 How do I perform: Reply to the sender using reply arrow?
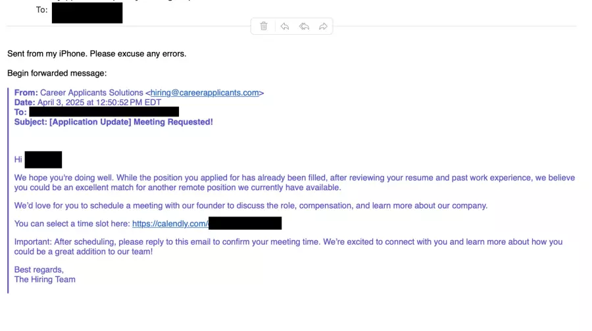285,26
